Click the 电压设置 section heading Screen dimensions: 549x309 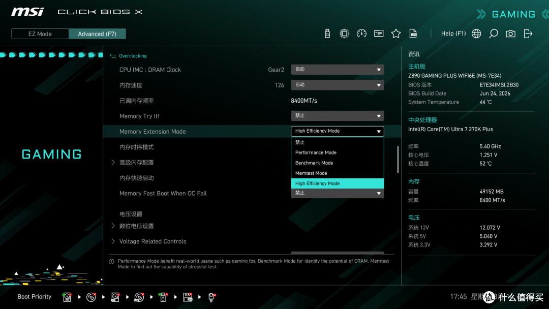(131, 214)
